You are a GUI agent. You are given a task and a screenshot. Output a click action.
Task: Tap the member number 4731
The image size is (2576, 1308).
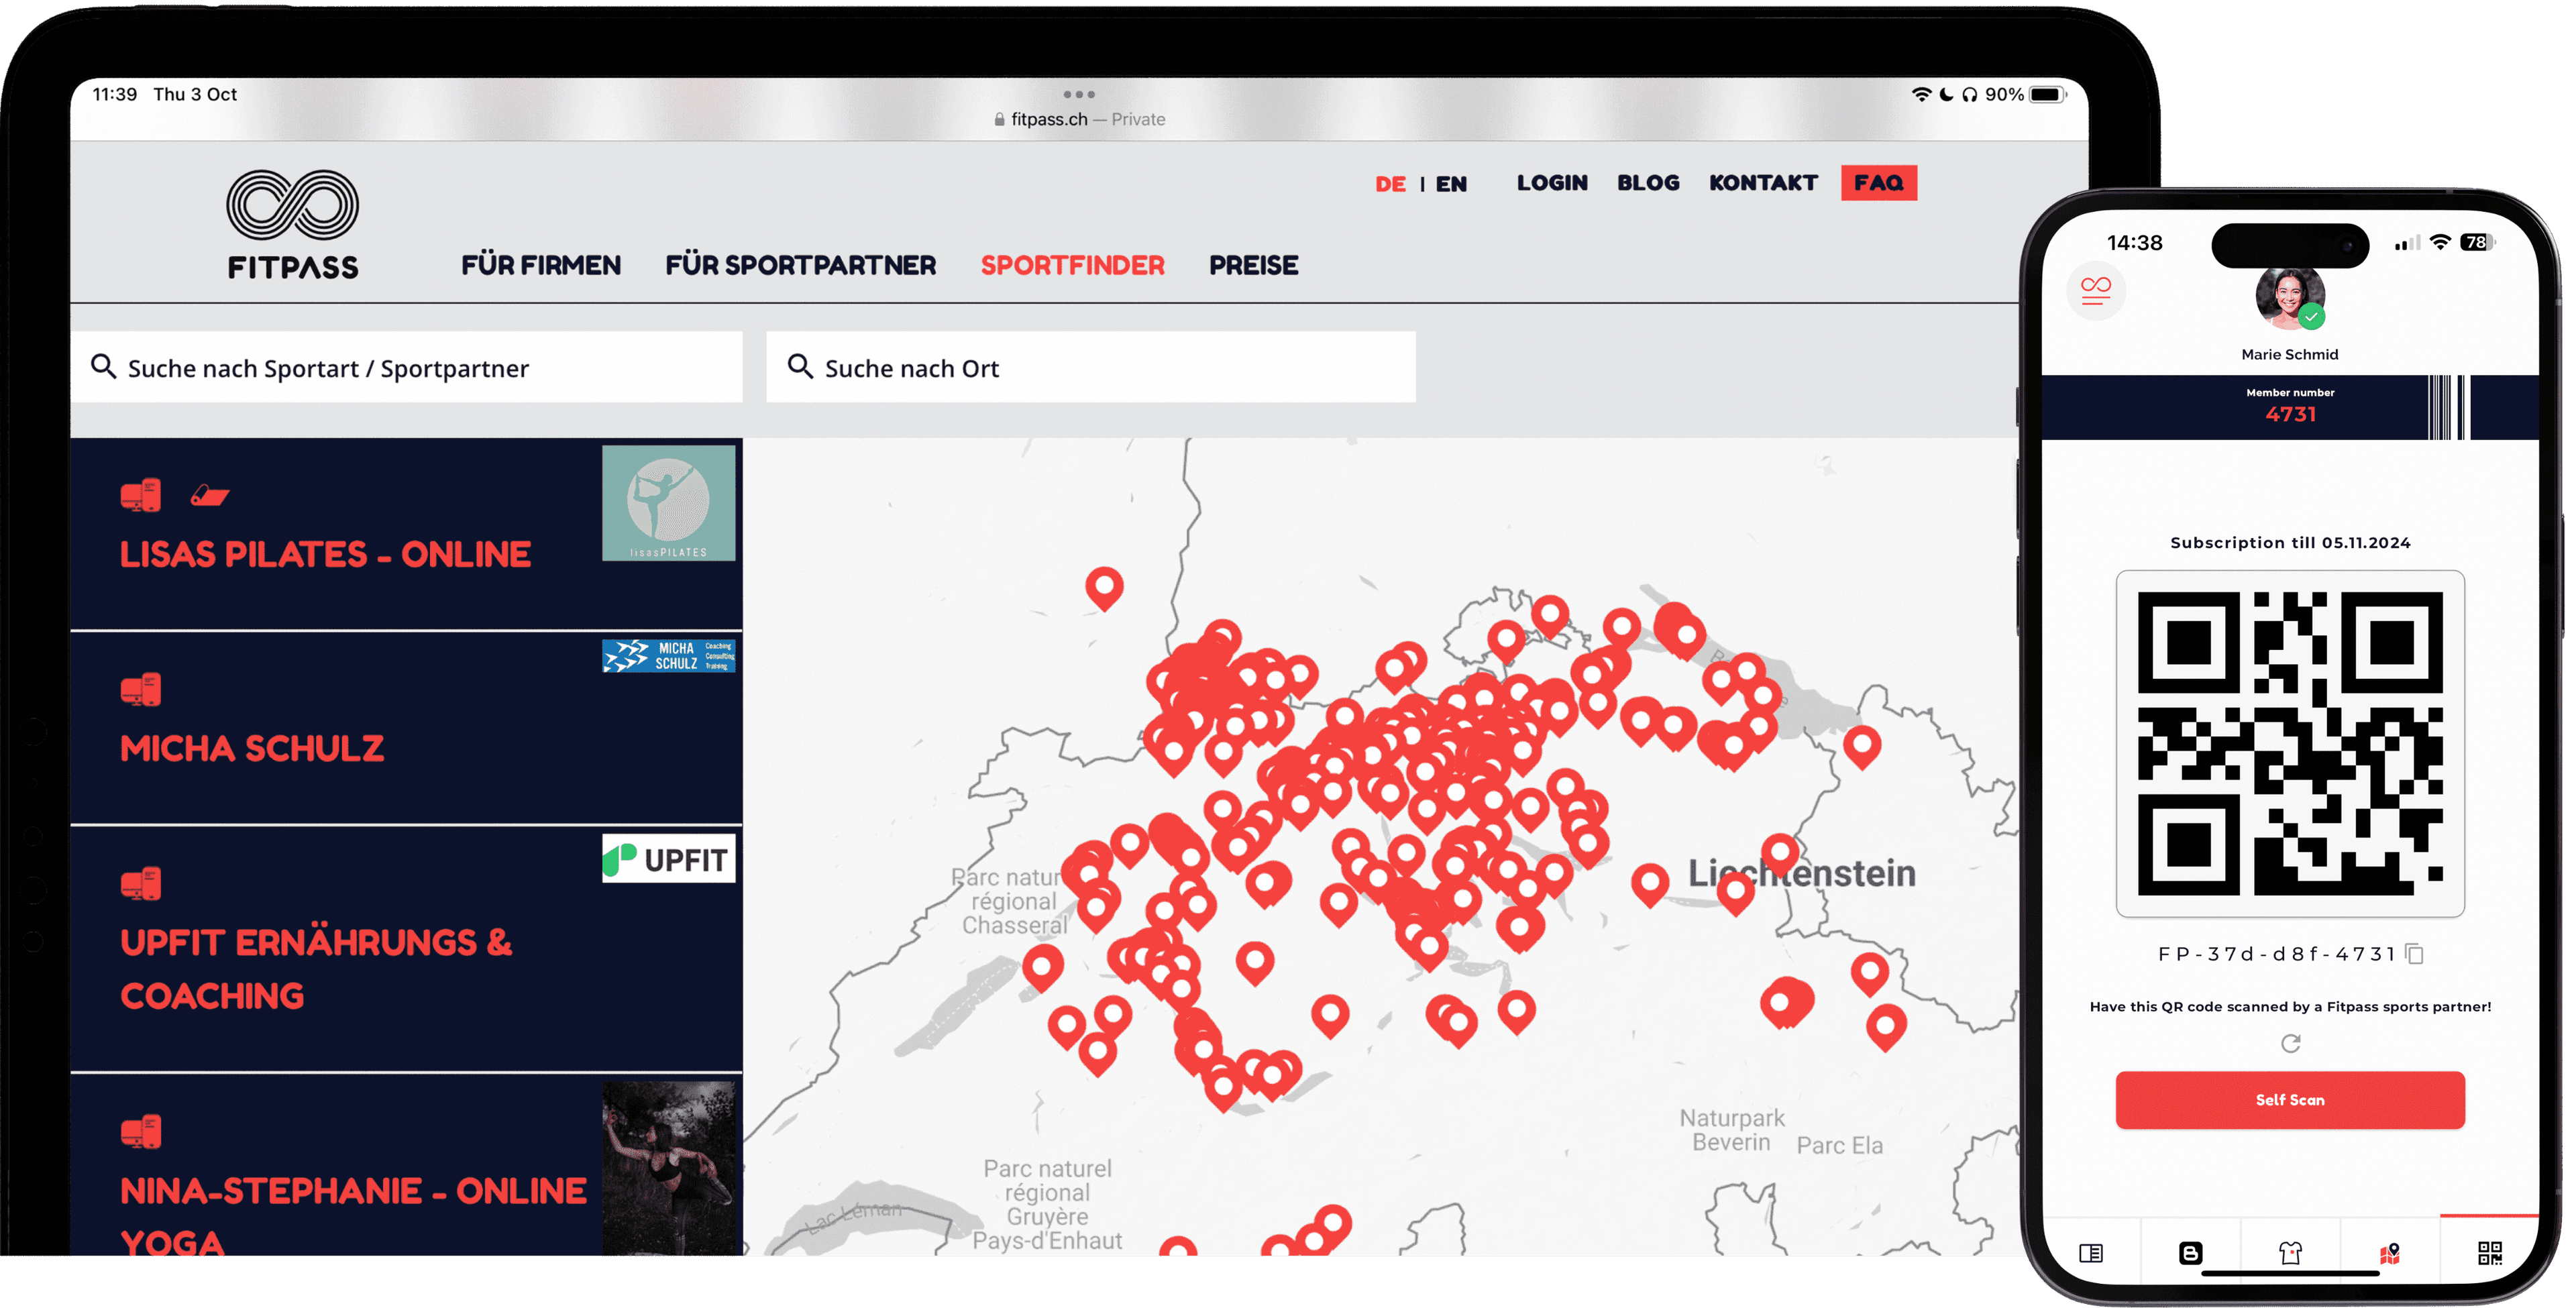click(x=2290, y=414)
